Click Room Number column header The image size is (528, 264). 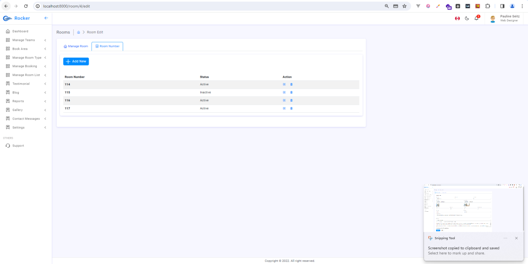click(75, 77)
